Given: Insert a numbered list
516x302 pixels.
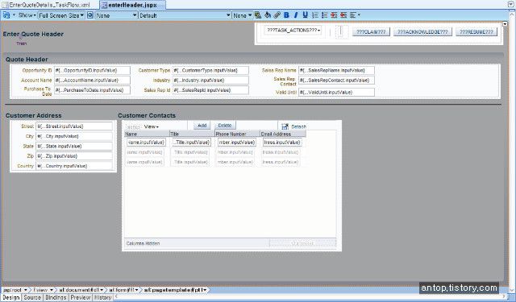Looking at the screenshot, I should [x=315, y=15].
